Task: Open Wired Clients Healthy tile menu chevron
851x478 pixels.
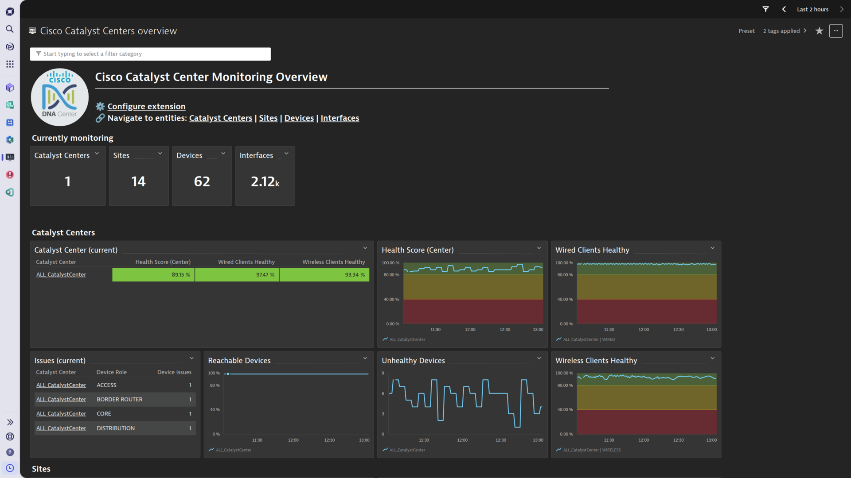Action: [712, 248]
